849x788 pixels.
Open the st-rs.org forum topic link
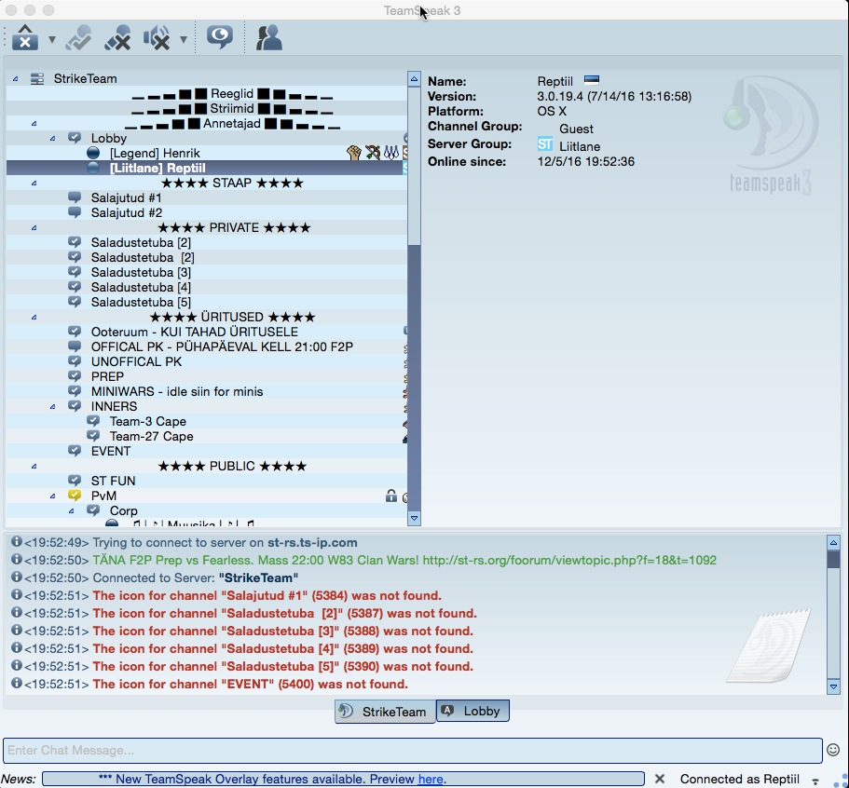pyautogui.click(x=569, y=560)
